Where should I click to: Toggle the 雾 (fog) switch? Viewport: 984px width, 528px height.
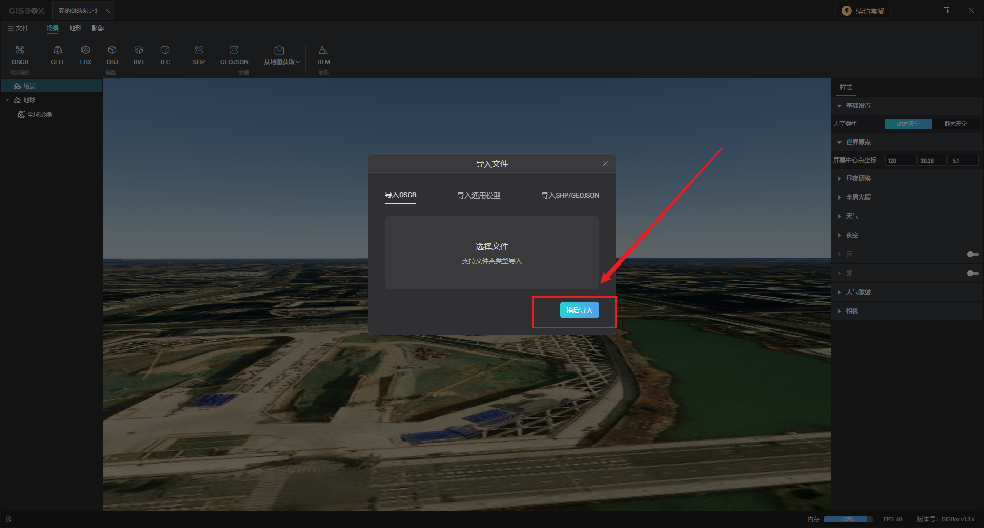pyautogui.click(x=972, y=273)
